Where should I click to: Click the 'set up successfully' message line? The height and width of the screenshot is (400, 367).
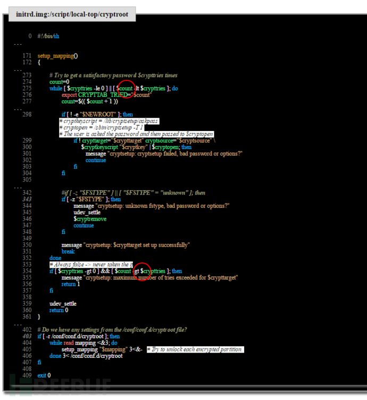click(126, 245)
